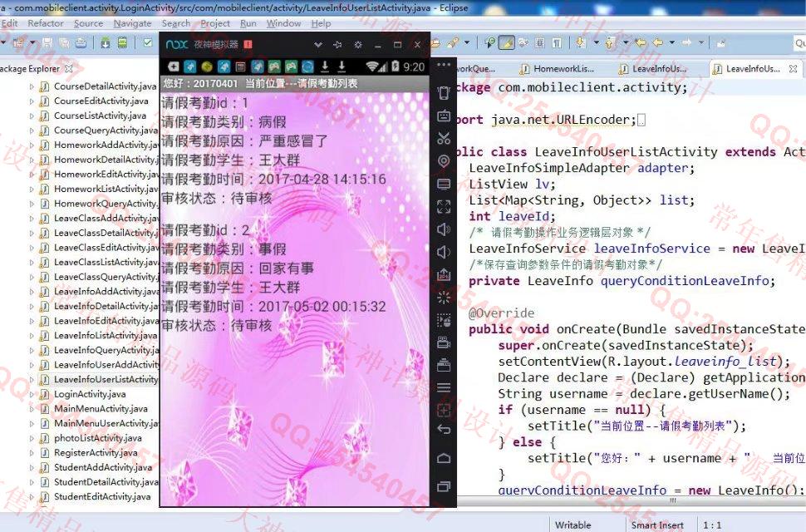The width and height of the screenshot is (806, 532).
Task: Click the Nox scissors screenshot icon
Action: coord(444,138)
